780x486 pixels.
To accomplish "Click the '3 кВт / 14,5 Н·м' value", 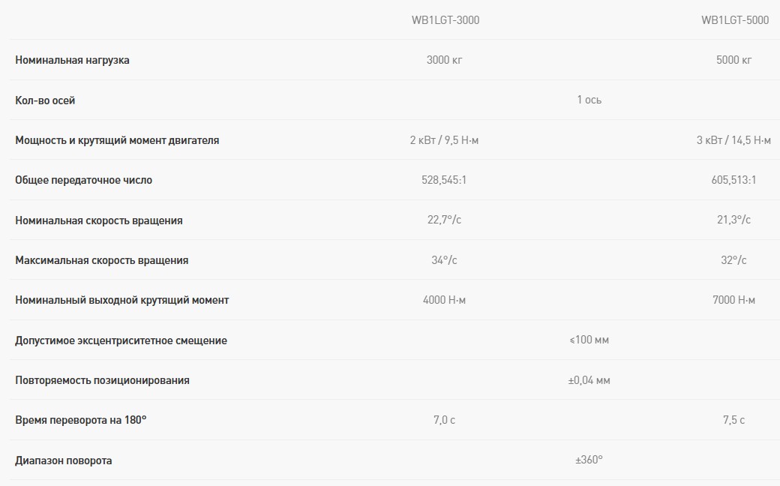I will (733, 140).
